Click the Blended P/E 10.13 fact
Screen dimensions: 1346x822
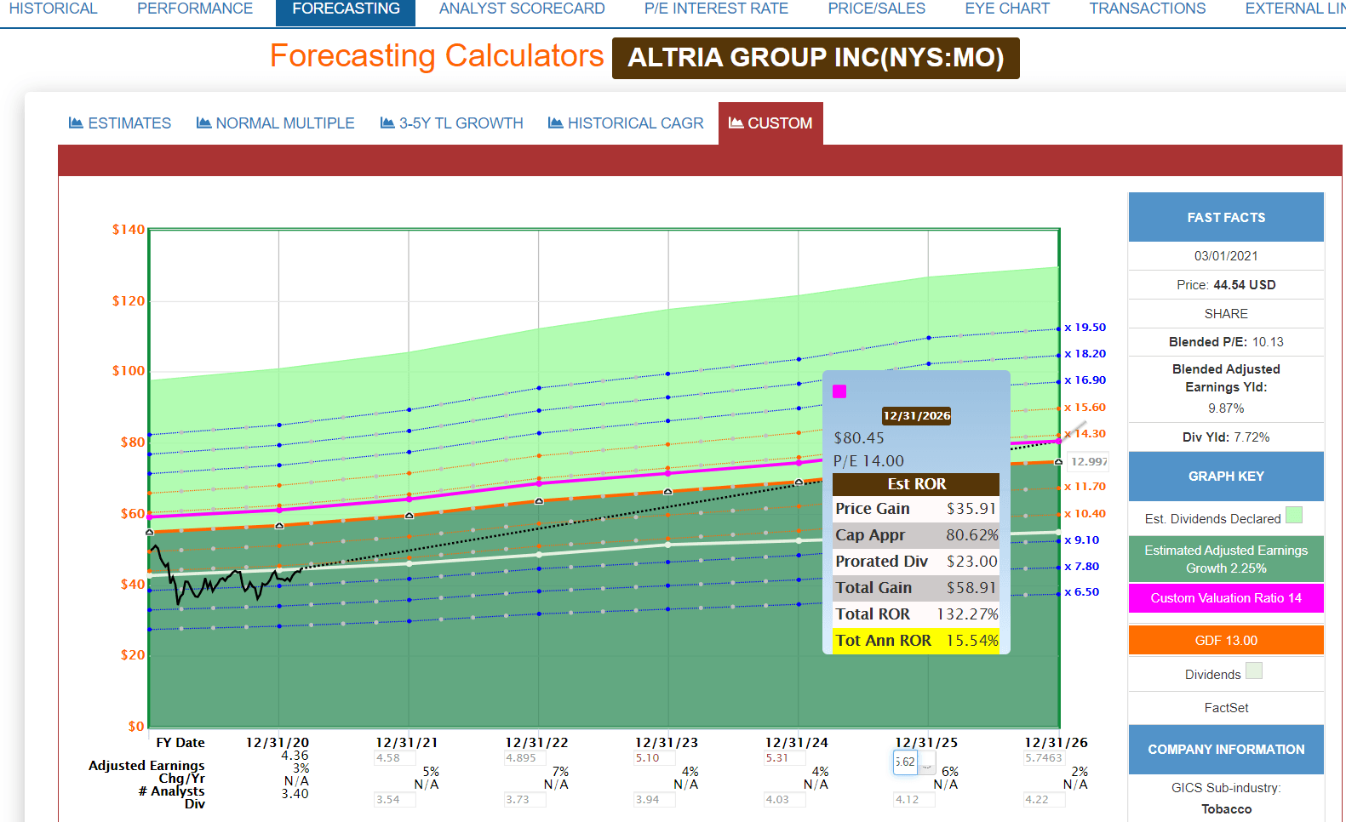pos(1226,342)
